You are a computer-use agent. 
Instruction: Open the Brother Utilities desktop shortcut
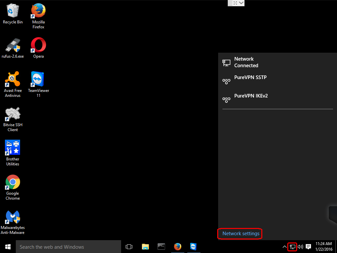[x=13, y=153]
